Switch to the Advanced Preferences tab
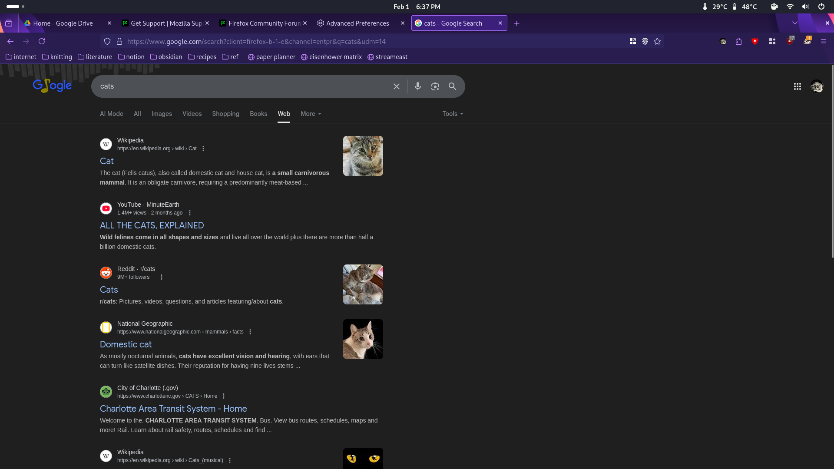The width and height of the screenshot is (834, 469). tap(357, 23)
